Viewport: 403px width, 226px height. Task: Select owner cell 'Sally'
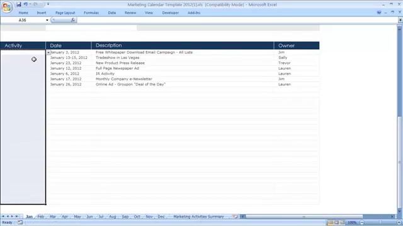297,58
